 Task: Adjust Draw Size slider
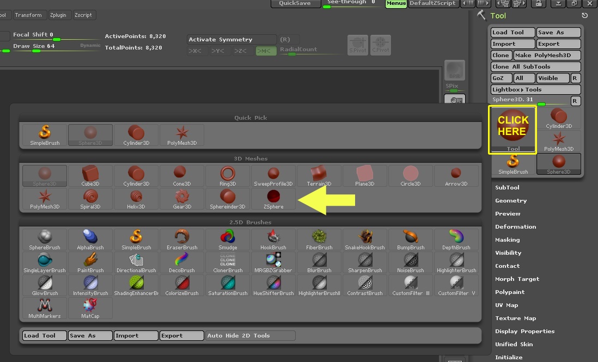pyautogui.click(x=56, y=47)
